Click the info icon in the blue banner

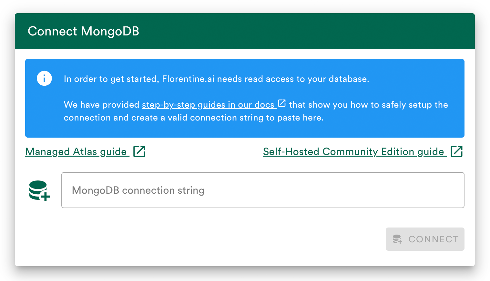point(44,78)
